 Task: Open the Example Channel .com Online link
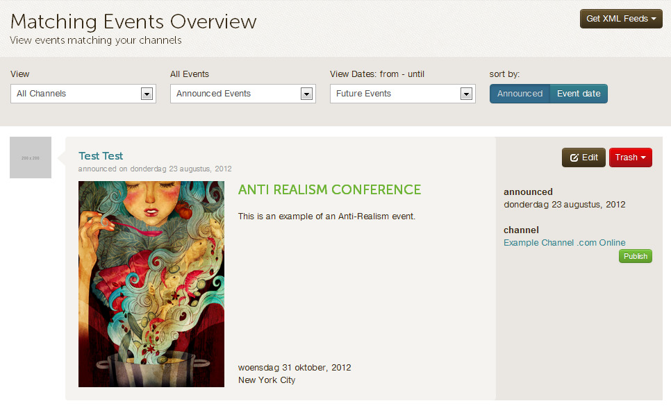click(565, 242)
